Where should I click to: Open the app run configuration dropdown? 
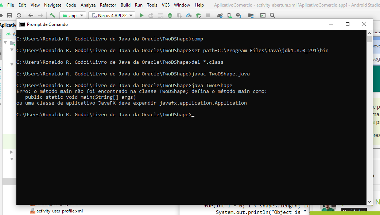tap(73, 16)
